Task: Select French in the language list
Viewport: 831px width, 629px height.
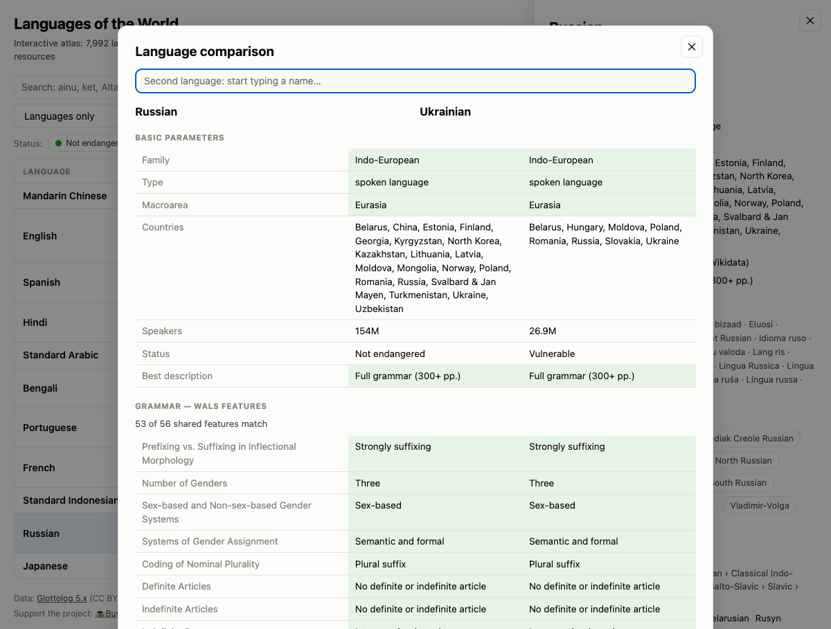Action: (x=66, y=468)
